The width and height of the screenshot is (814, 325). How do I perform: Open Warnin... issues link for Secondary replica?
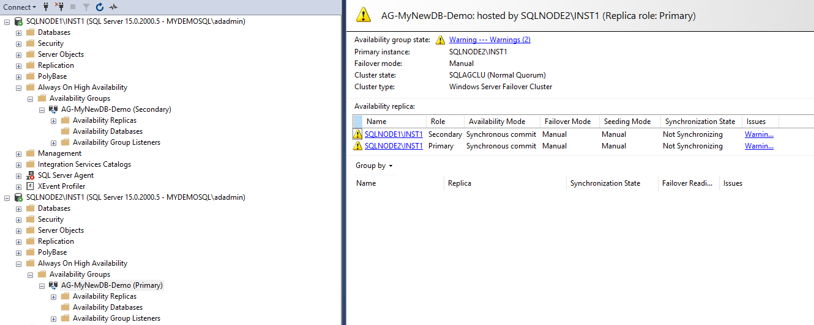[759, 134]
